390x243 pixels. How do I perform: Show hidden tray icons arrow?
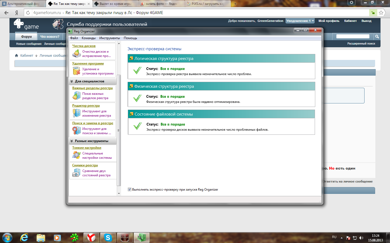tap(342, 238)
